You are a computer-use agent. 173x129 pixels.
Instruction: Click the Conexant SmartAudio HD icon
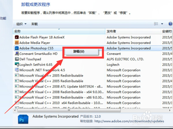tap(17, 54)
